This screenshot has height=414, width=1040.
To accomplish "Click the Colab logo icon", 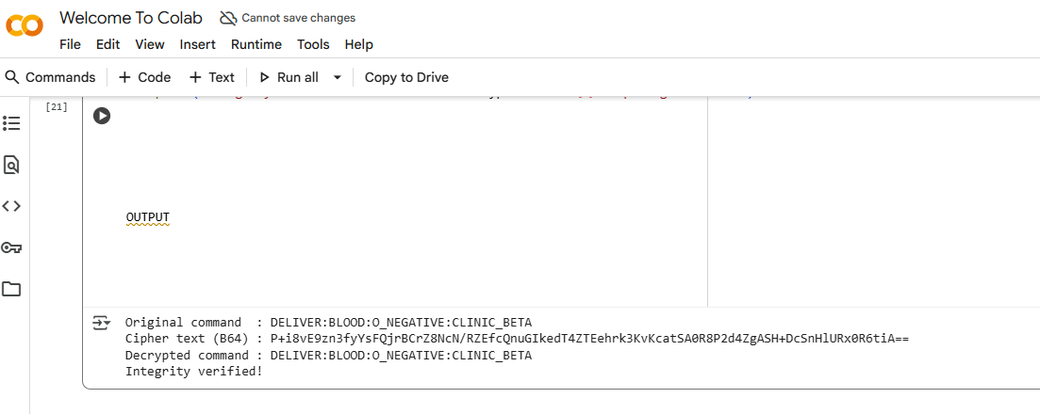I will (x=25, y=25).
